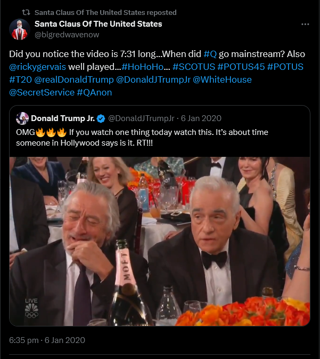Click Santa Claus profile avatar
This screenshot has width=320, height=359.
(x=20, y=29)
